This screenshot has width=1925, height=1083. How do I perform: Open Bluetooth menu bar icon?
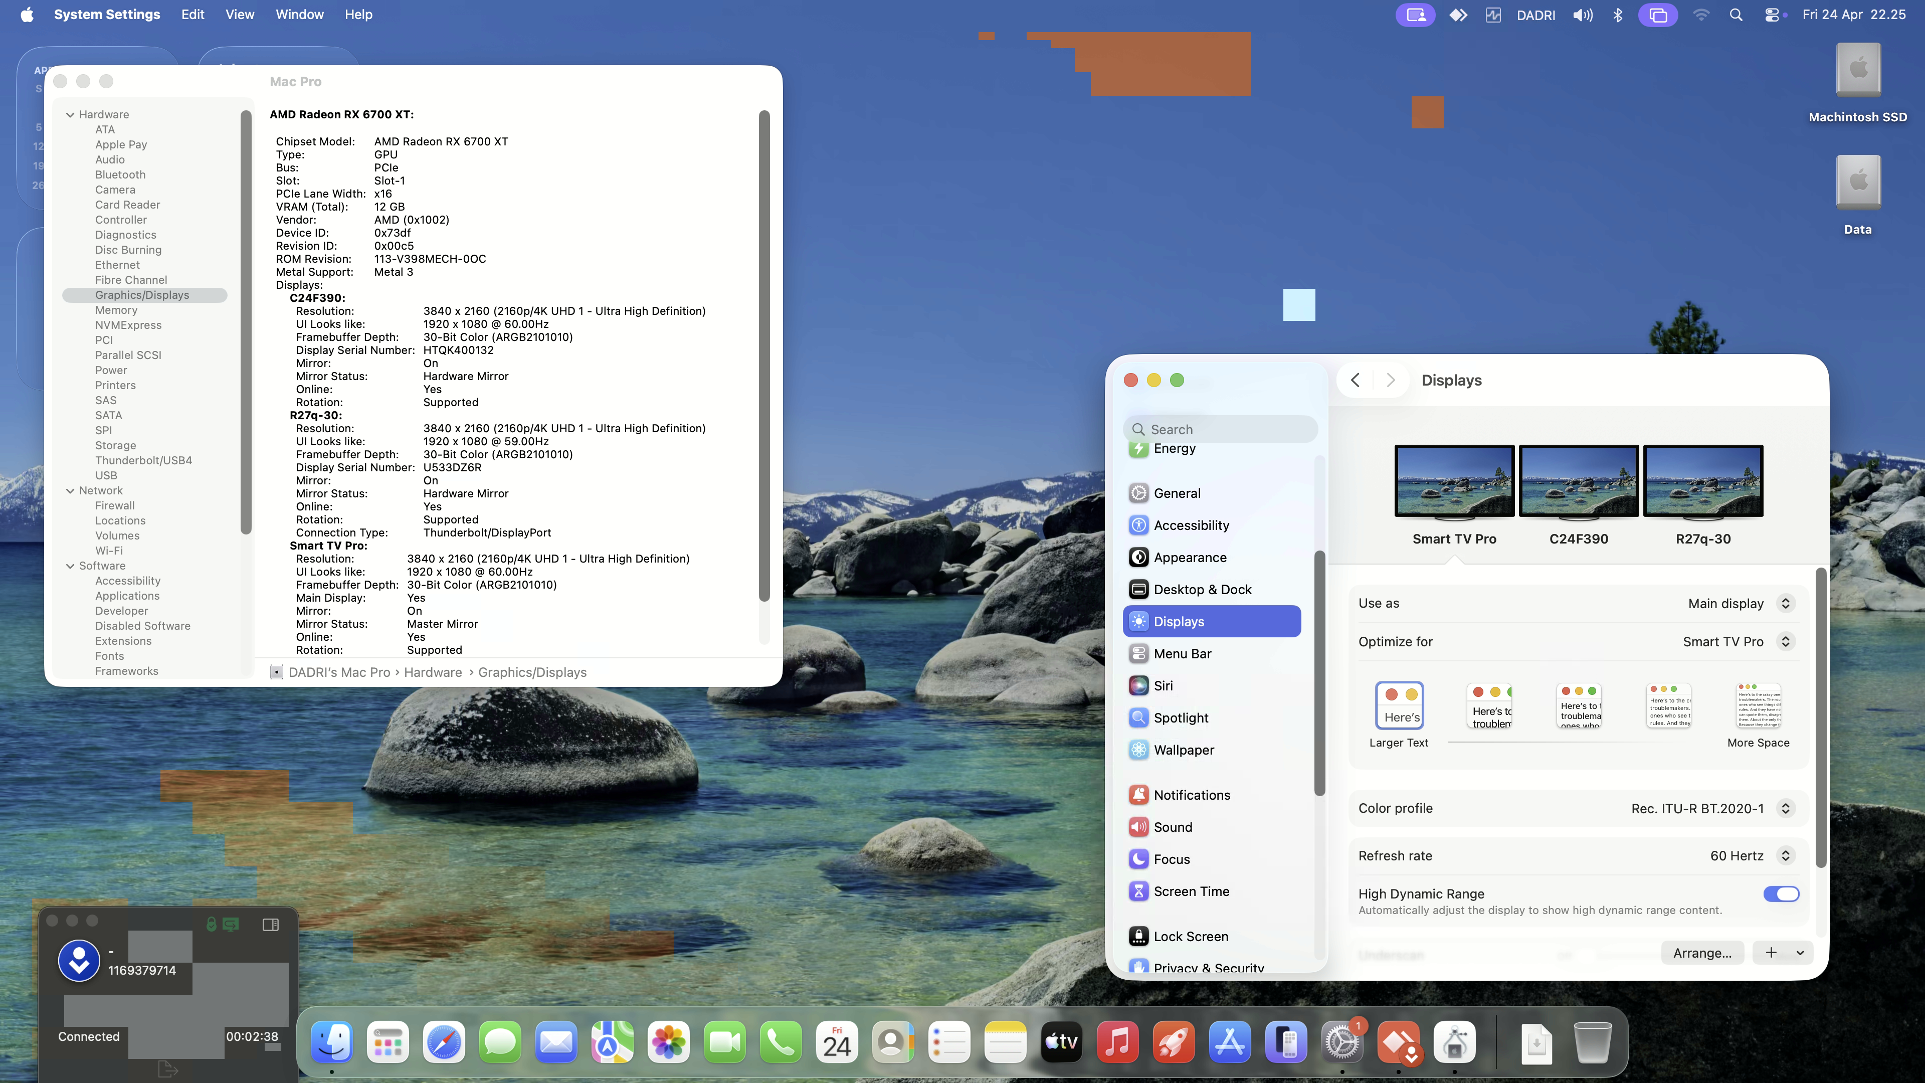[x=1618, y=15]
